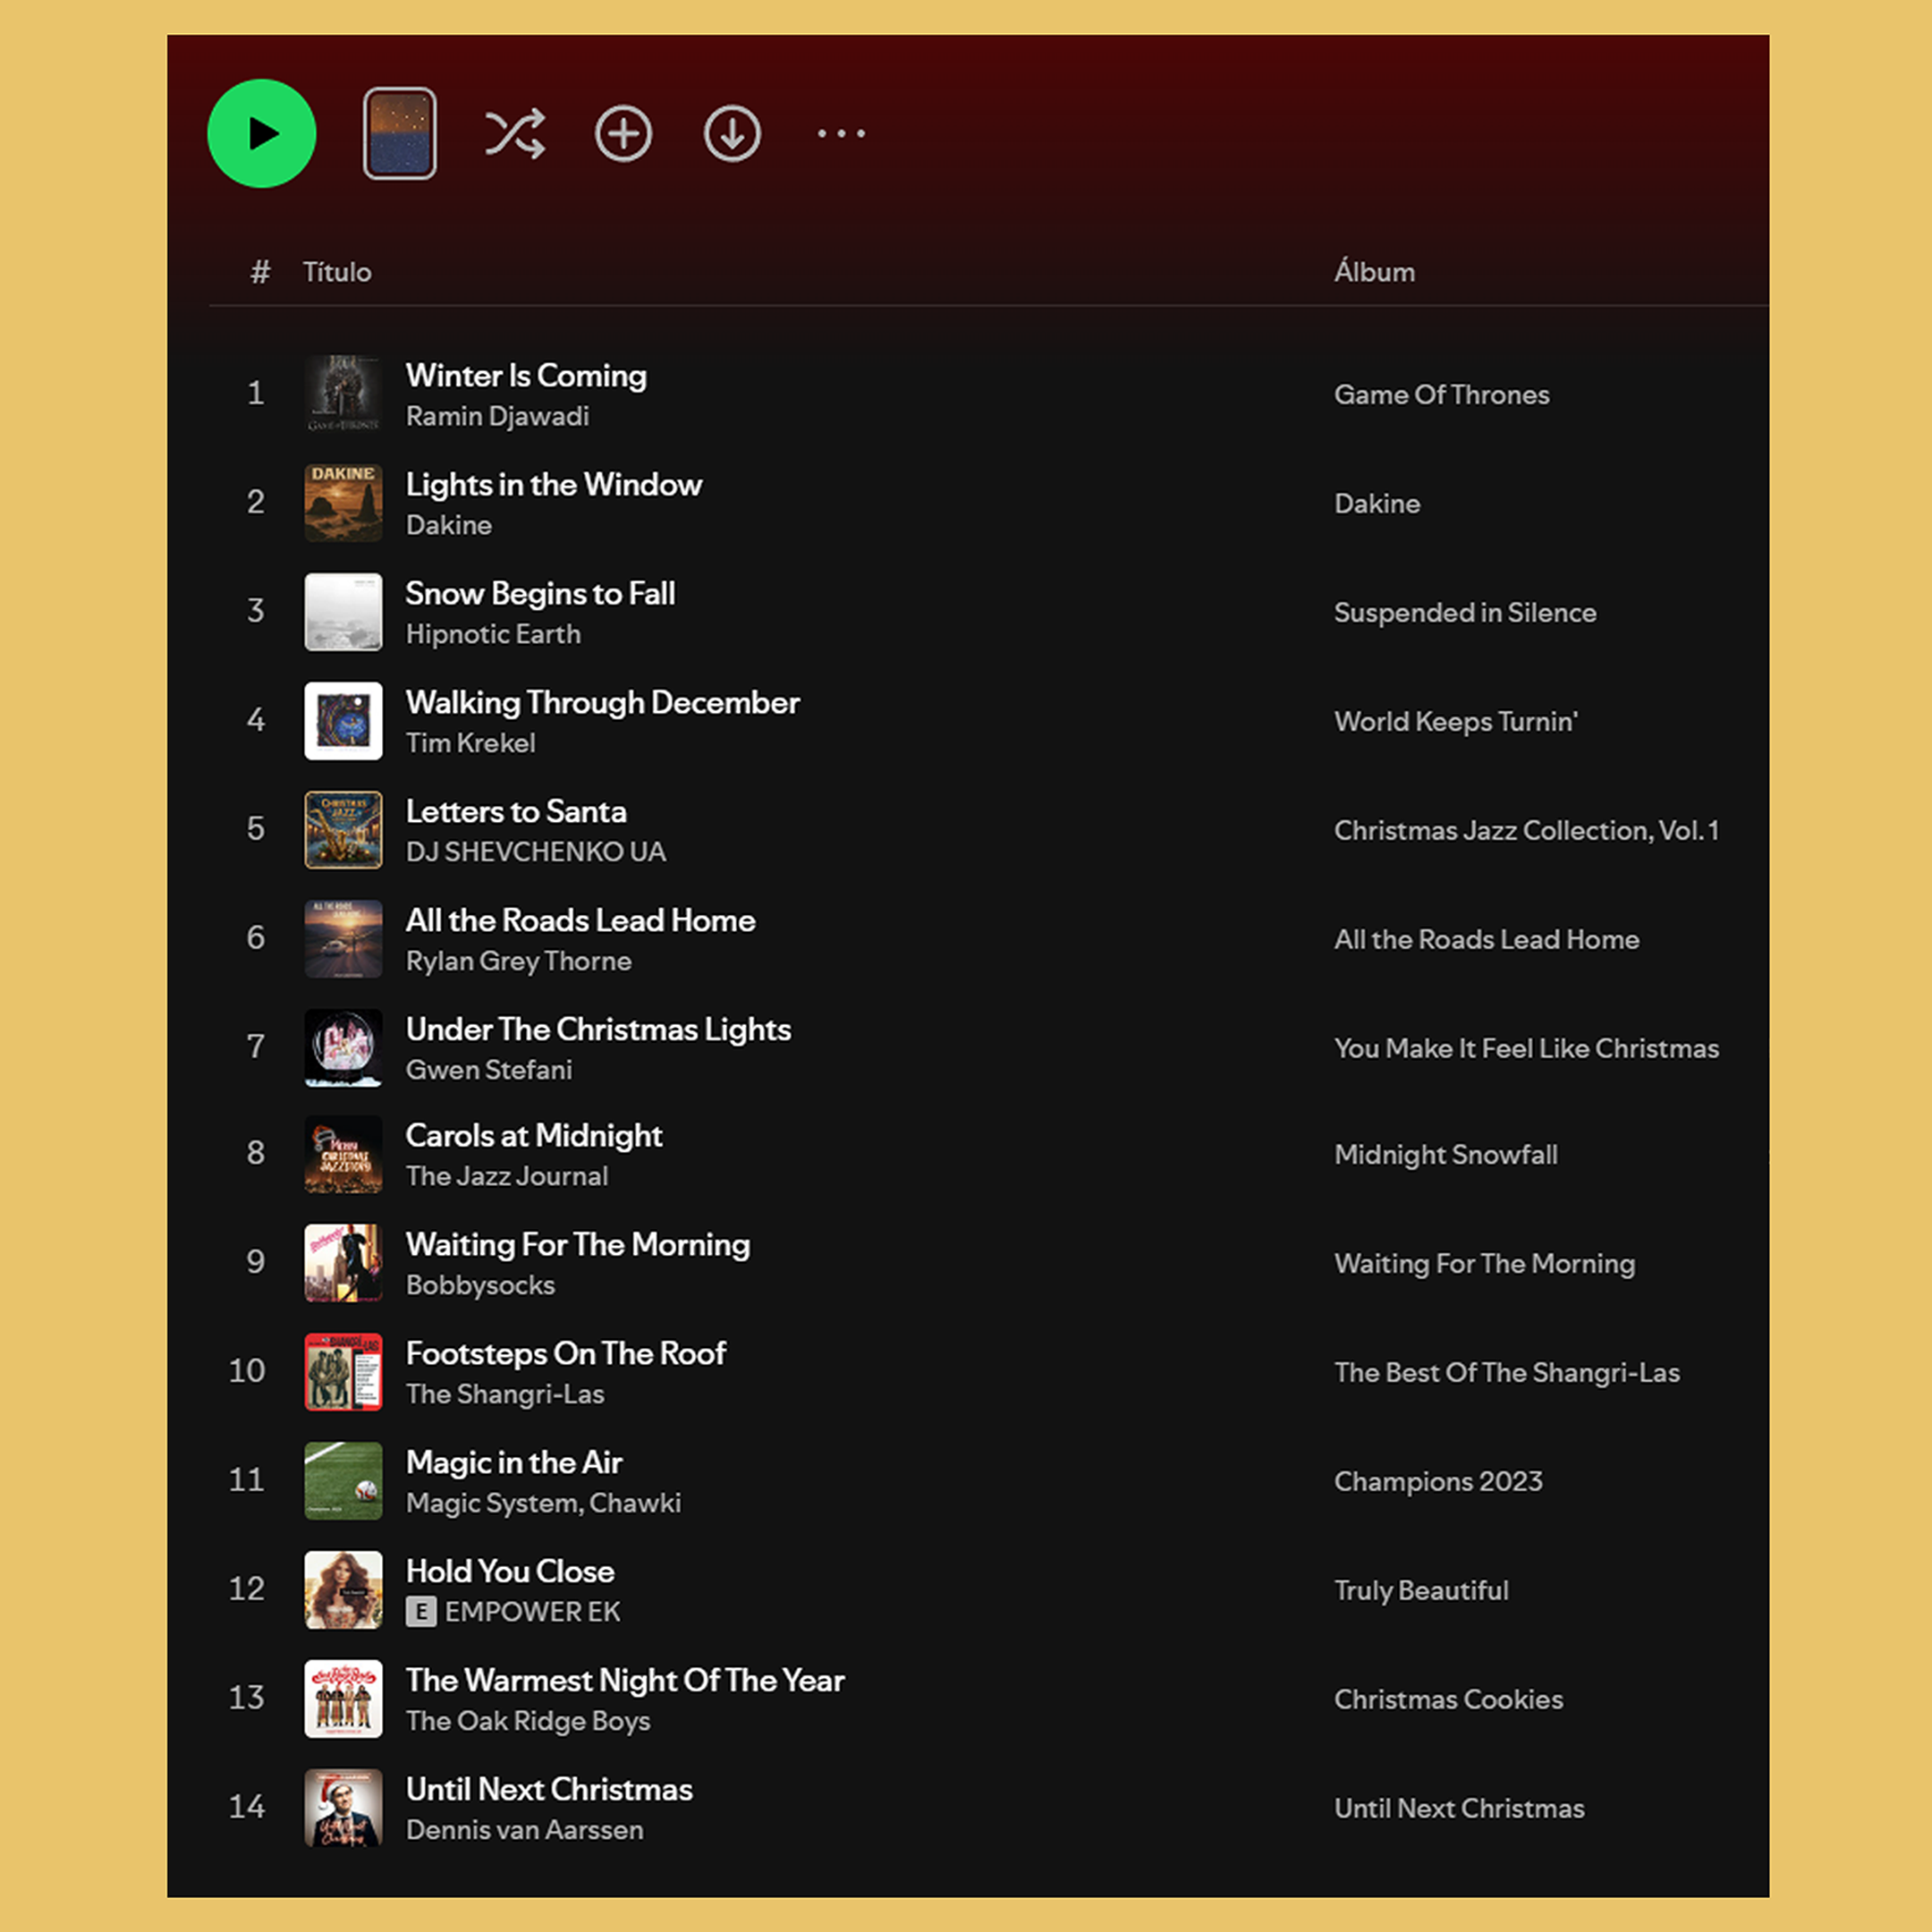Click the Winter Is Coming cover art
The image size is (1932, 1932).
tap(343, 394)
